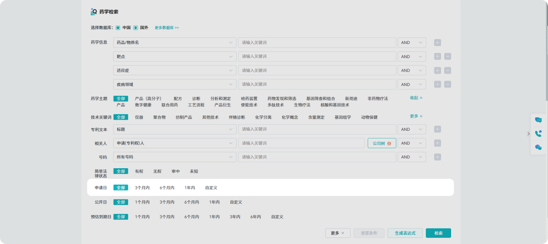This screenshot has width=548, height=244.
Task: Select 诊断 topic under 药学主题
Action: tap(196, 99)
